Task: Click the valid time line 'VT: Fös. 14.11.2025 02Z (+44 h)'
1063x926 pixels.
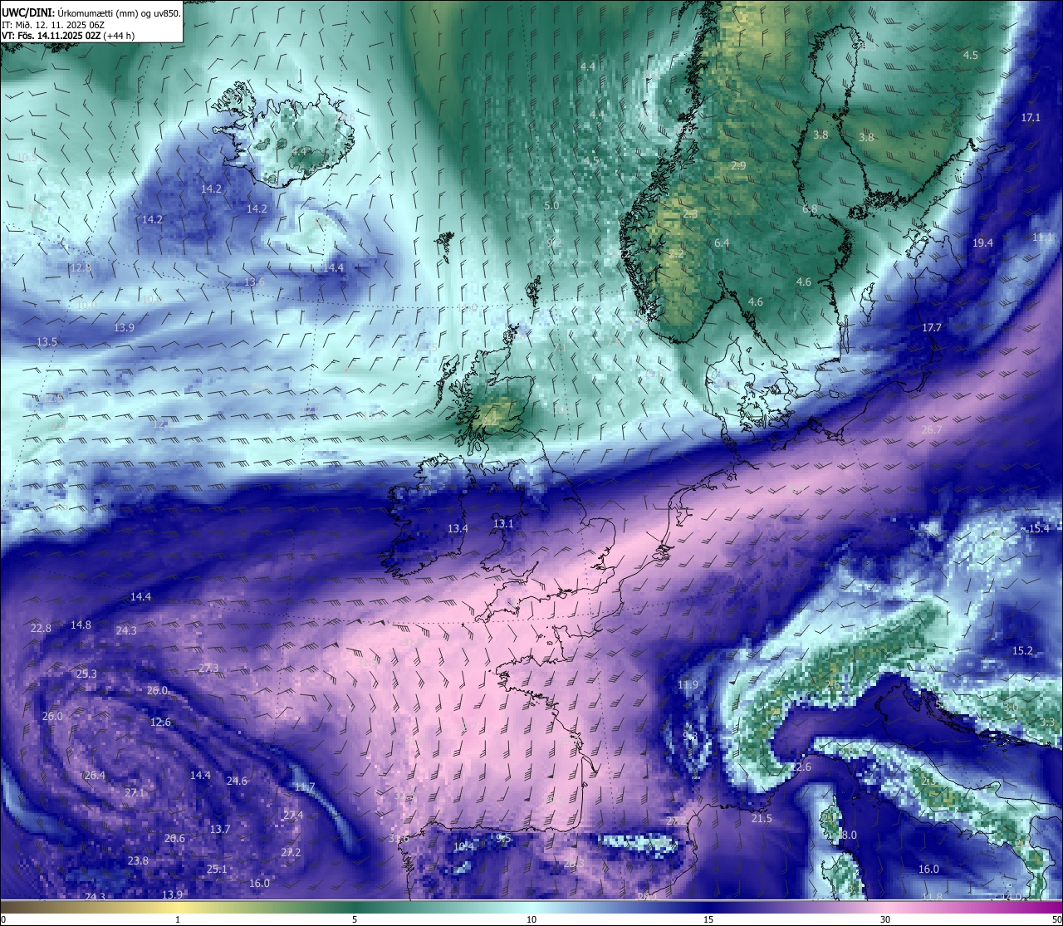Action: 68,36
